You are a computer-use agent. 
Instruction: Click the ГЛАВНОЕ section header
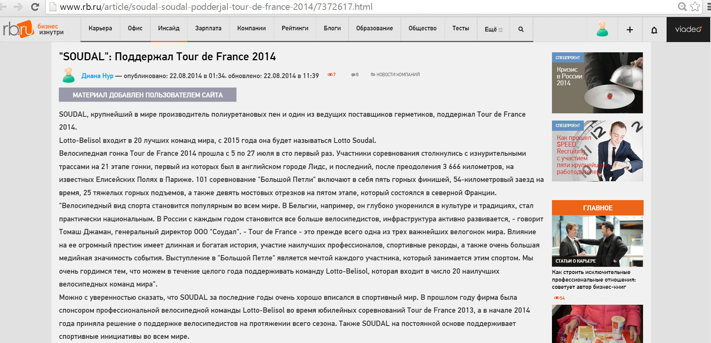click(598, 208)
